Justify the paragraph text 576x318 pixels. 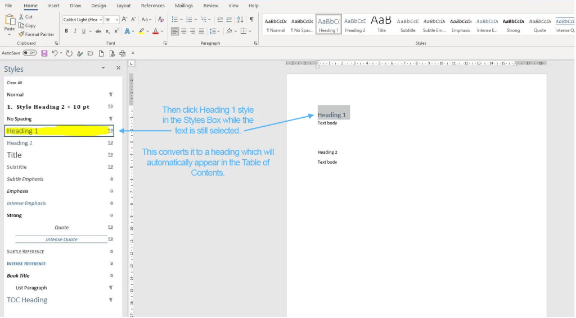tap(201, 31)
